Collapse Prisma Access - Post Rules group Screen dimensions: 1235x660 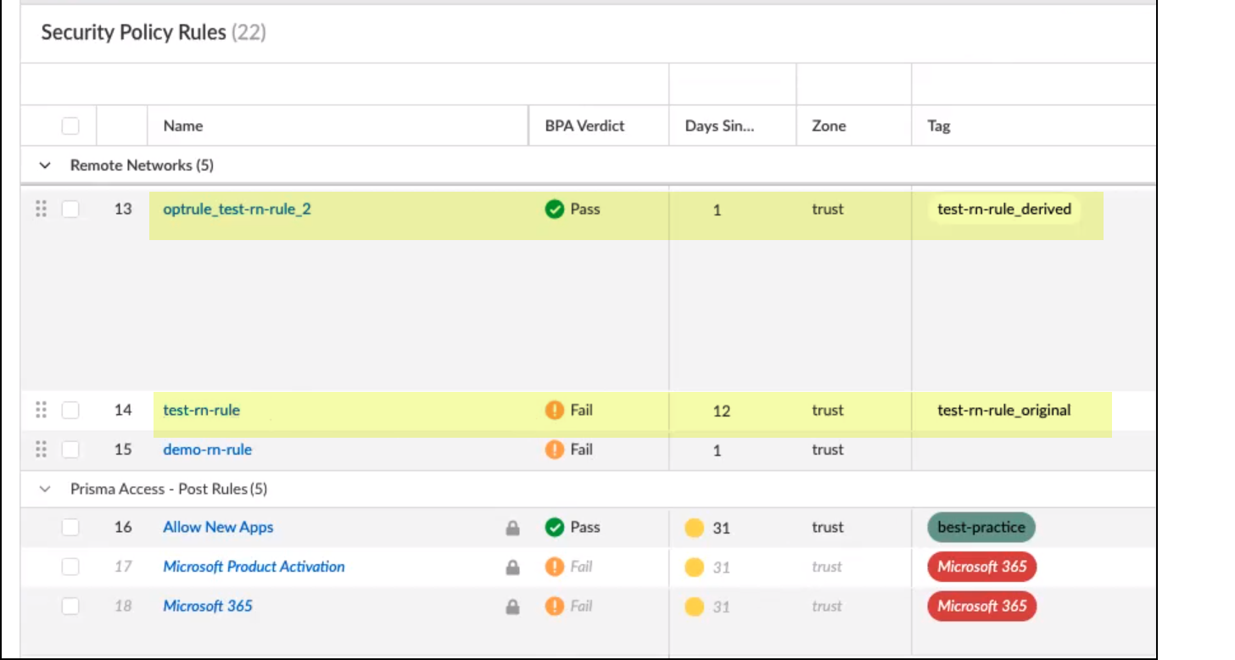pyautogui.click(x=46, y=489)
